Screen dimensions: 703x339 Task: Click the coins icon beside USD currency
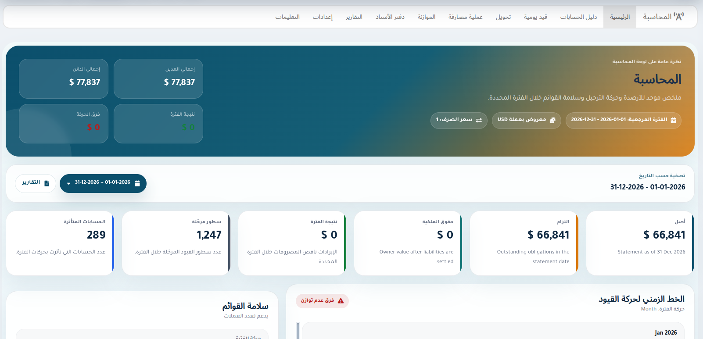[x=552, y=120]
